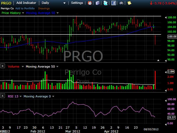The image size is (177, 133).
Task: Click the PRGO ticker symbol field
Action: 7,3
